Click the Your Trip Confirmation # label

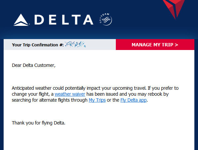[x=38, y=45]
